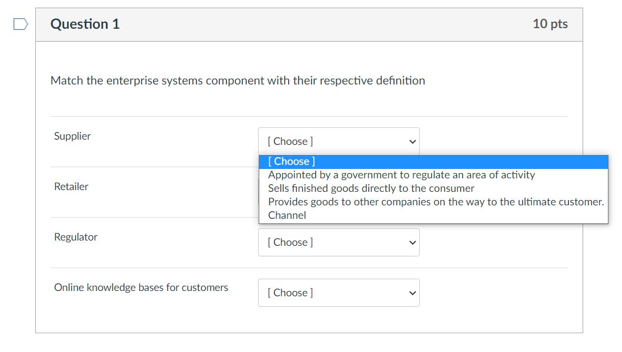Choose 'Appointed by a government to regulate an area of activity'

(401, 174)
